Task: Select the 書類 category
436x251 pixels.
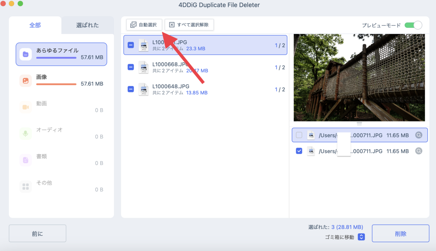Action: click(x=61, y=160)
